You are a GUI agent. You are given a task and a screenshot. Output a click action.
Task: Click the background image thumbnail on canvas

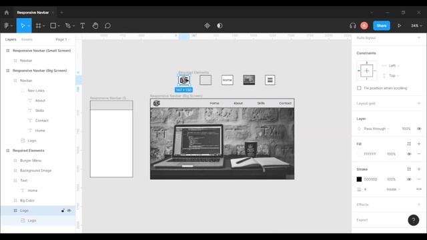(249, 80)
